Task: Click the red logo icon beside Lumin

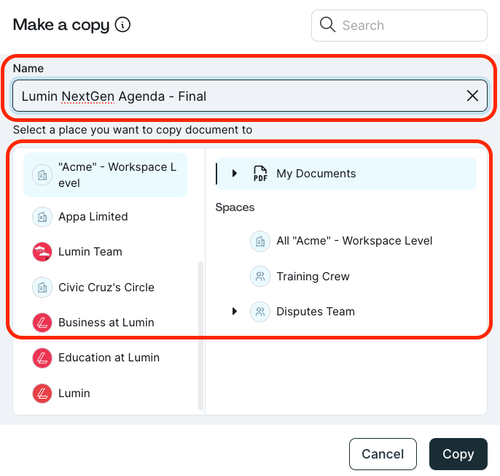Action: [42, 394]
